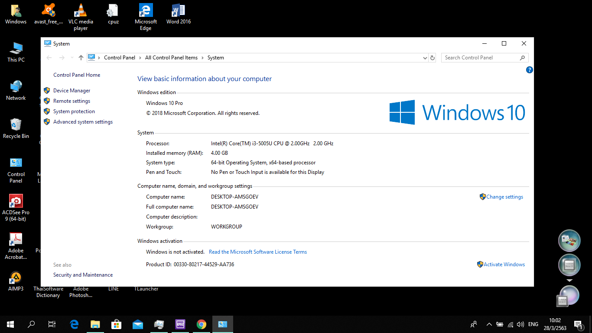Launch Microsoft Edge desktop shortcut
Screen dimensions: 592x333
[x=146, y=17]
